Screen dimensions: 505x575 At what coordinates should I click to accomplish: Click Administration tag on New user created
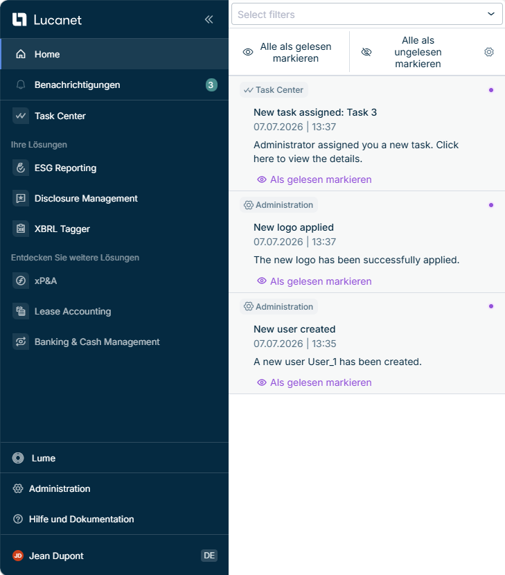click(278, 307)
